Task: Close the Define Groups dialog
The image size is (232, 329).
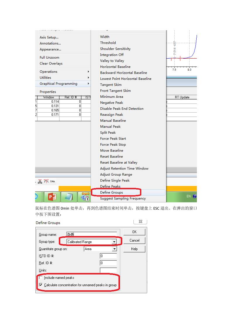Action: [140, 222]
